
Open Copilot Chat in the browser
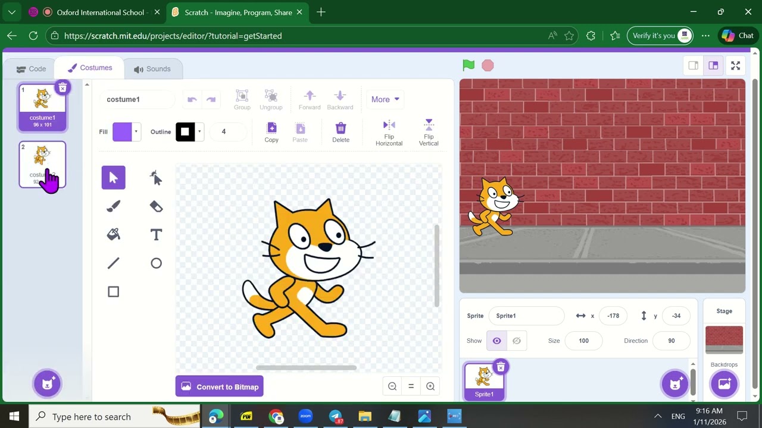click(x=738, y=36)
